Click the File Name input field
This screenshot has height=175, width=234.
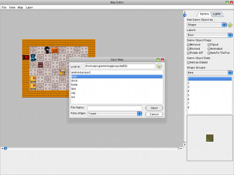[x=115, y=108]
